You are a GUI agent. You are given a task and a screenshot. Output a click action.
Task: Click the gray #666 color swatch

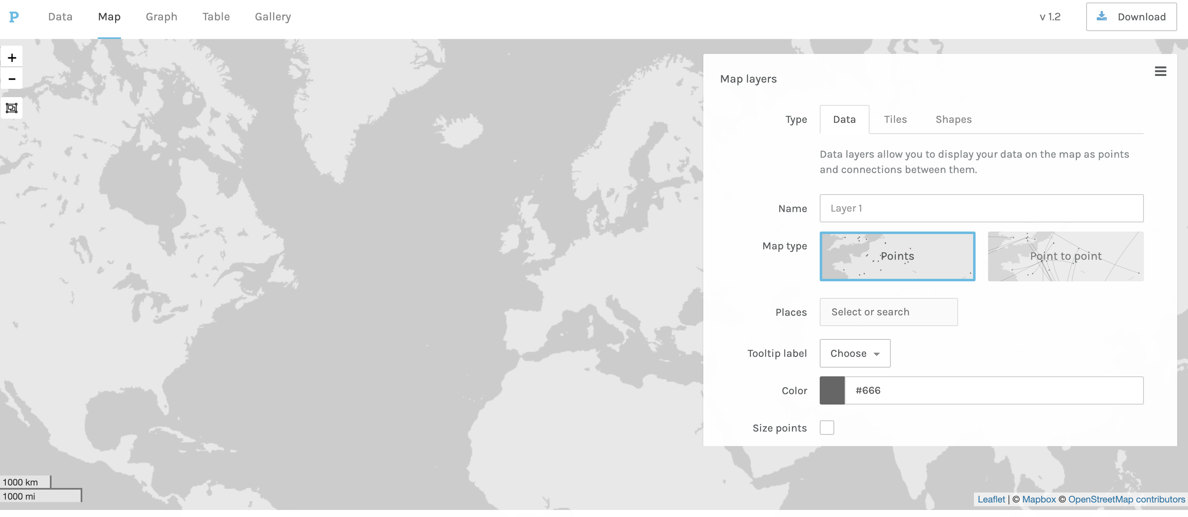(832, 390)
